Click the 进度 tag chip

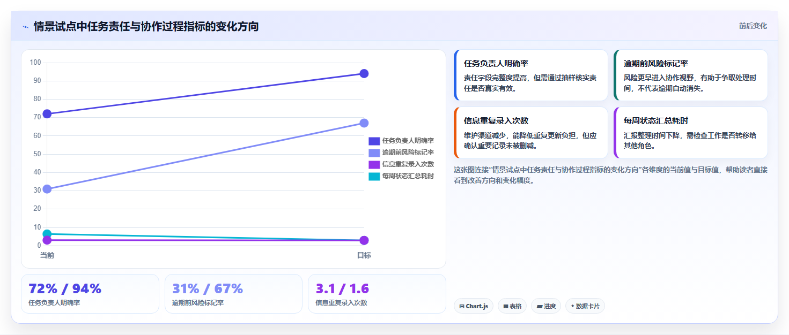coord(546,306)
